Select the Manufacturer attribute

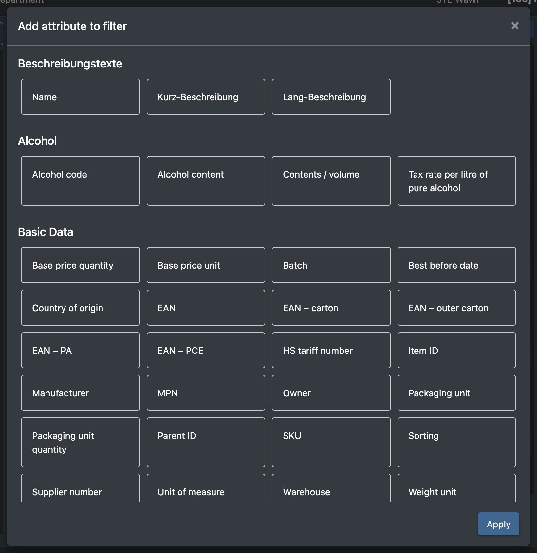(x=81, y=393)
